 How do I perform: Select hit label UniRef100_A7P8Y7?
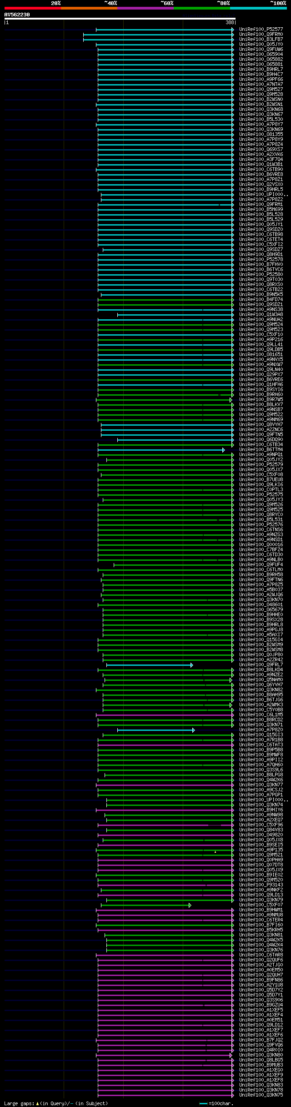click(x=261, y=125)
